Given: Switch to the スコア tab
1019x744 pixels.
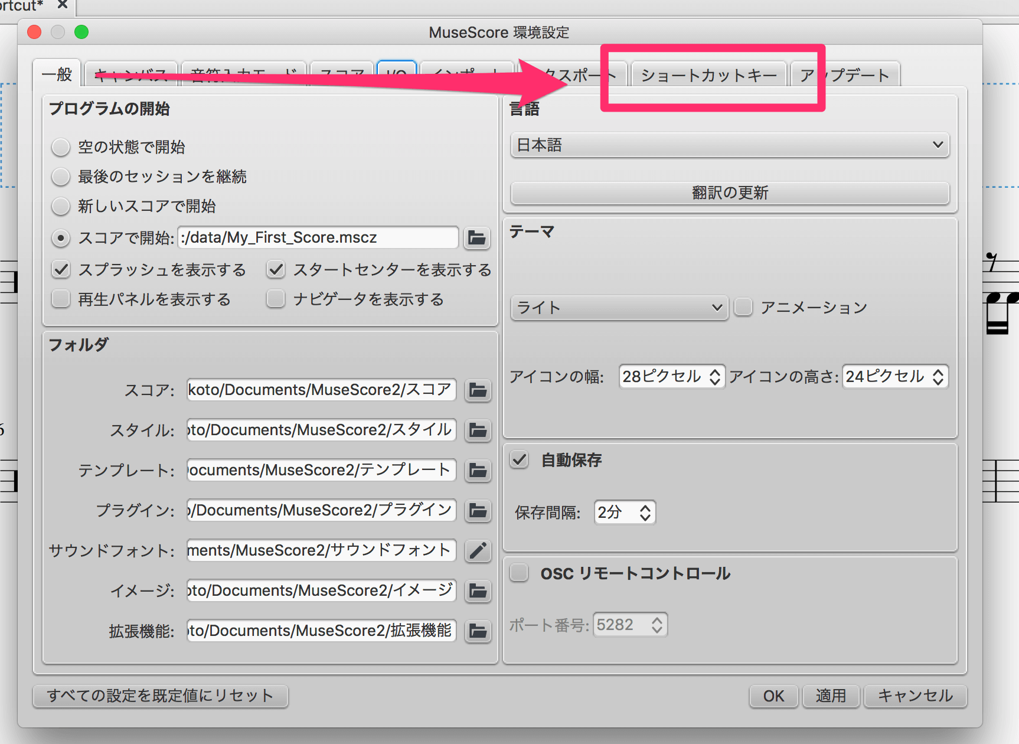Looking at the screenshot, I should pyautogui.click(x=342, y=74).
